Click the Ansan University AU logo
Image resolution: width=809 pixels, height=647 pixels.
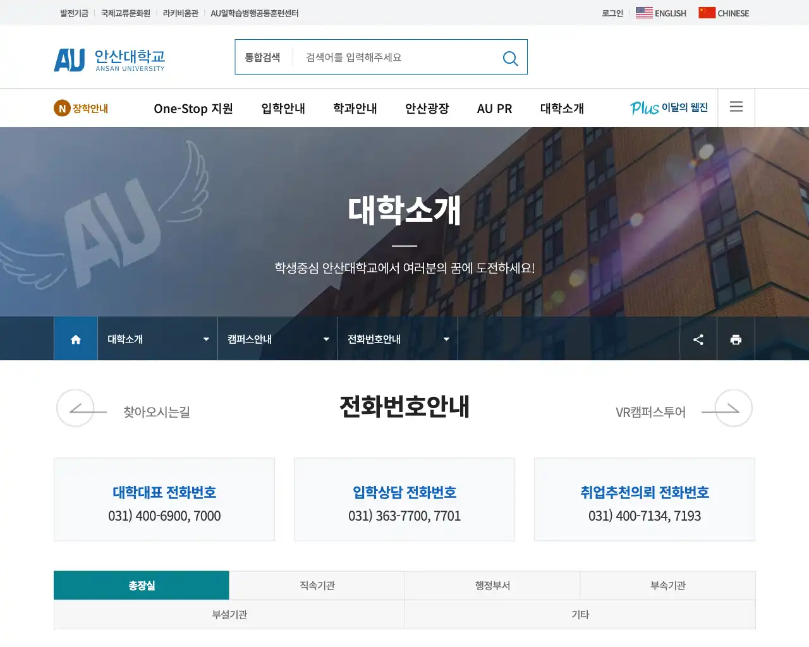coord(108,59)
